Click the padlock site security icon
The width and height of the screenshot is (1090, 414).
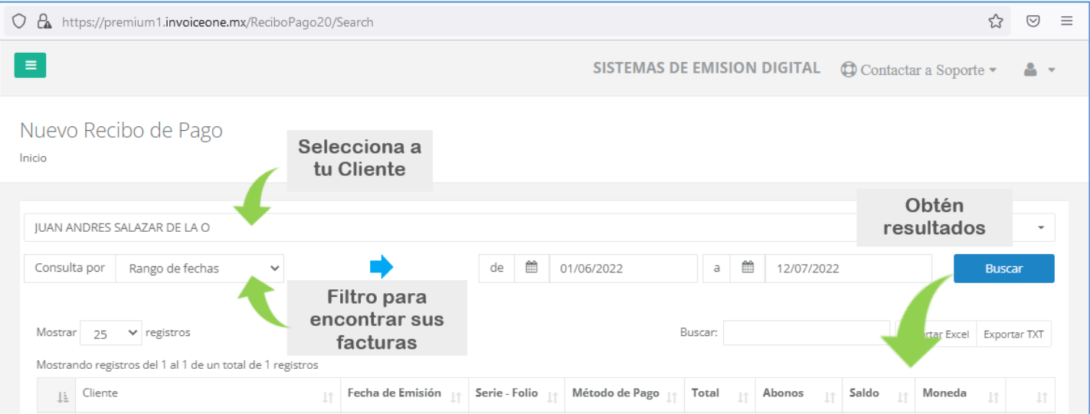coord(44,21)
